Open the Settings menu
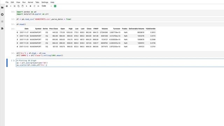Viewport: 224px width, 126px height. [45, 2]
